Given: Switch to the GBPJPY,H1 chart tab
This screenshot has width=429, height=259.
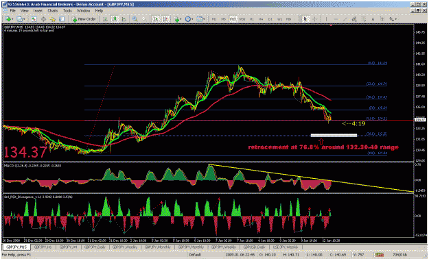Looking at the screenshot, I should [x=43, y=247].
